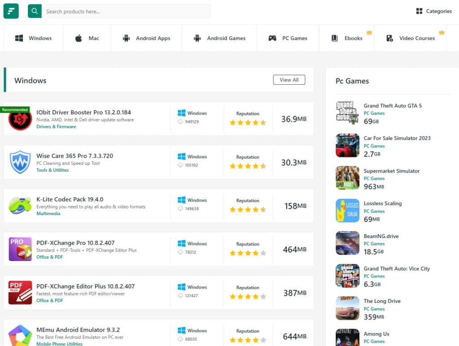Click the PDF-XChange Pro app icon
The image size is (459, 346).
(20, 249)
